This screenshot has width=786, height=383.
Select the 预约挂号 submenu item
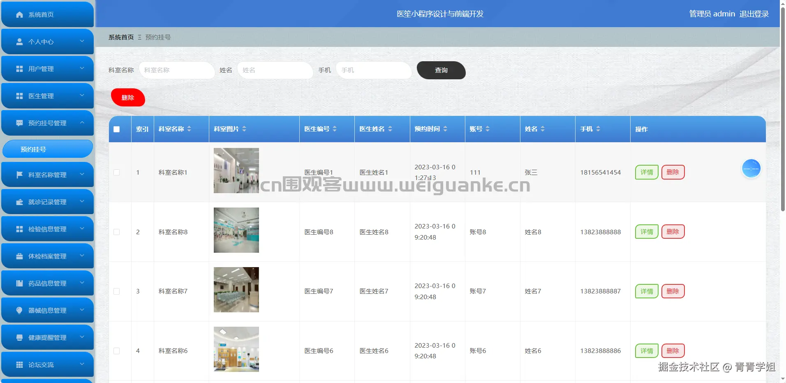[x=48, y=149]
